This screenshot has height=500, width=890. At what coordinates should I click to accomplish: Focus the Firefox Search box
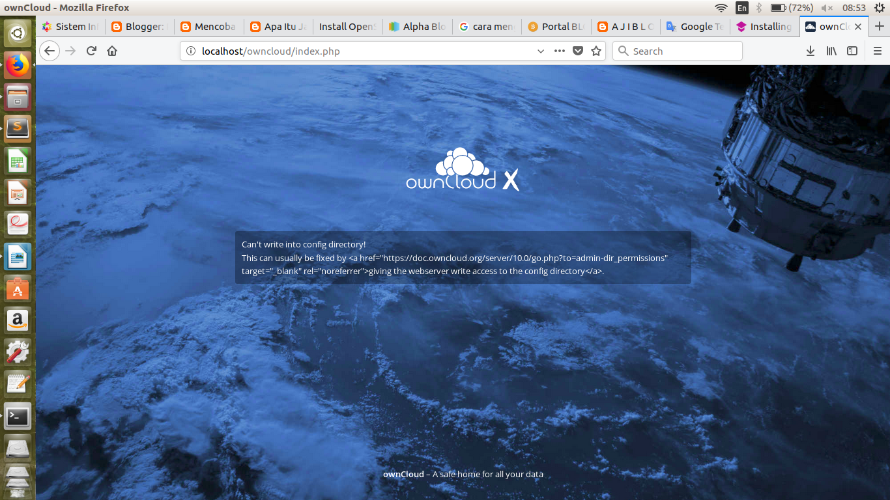677,51
